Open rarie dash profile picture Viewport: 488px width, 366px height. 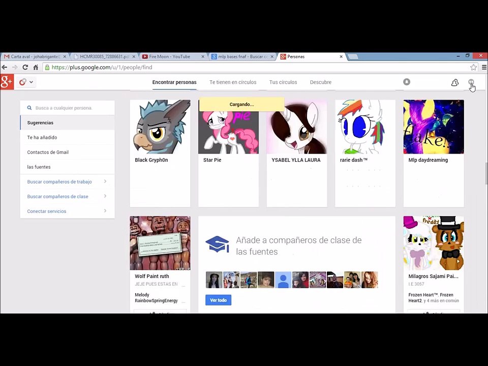click(x=365, y=127)
